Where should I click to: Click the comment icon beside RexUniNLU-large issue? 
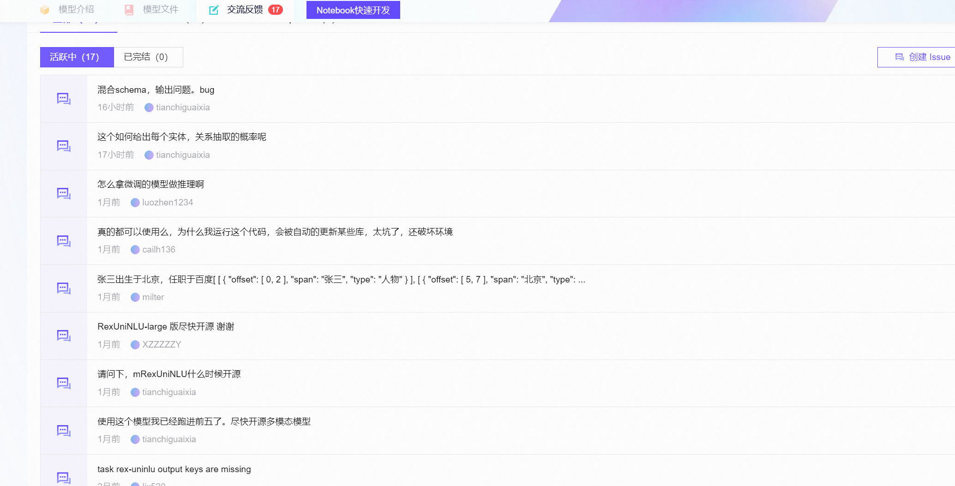coord(63,336)
